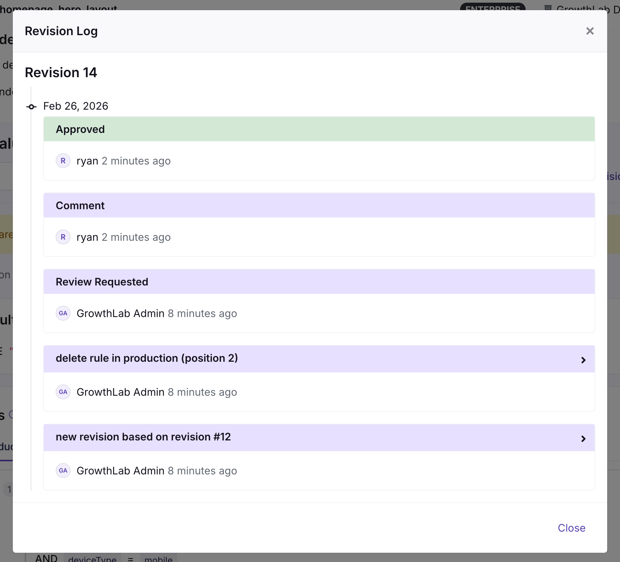Click ryan's avatar under the Comment section
This screenshot has width=620, height=562.
pos(63,237)
